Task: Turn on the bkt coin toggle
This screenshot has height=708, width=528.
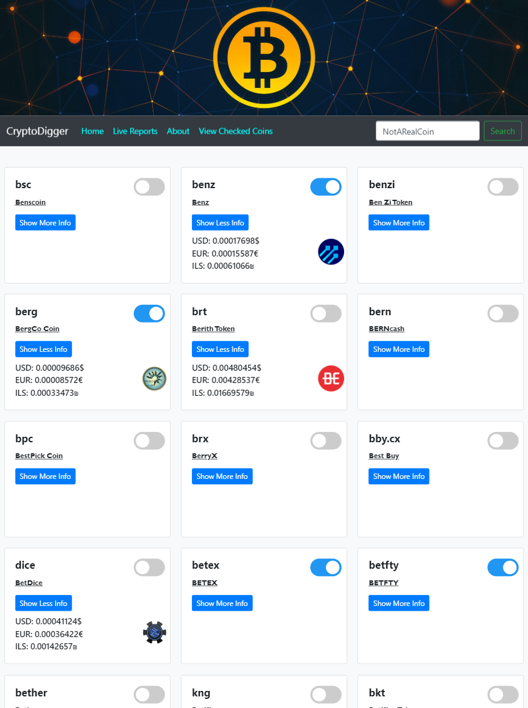Action: point(503,695)
